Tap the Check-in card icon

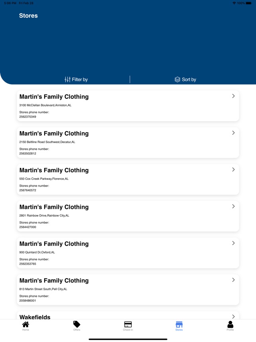tap(128, 324)
